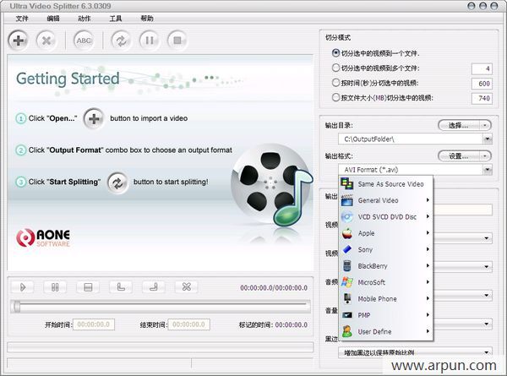
Task: Click the multiple files count field showing 4
Action: [482, 68]
